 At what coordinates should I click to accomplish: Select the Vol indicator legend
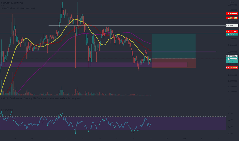coord(3,6)
